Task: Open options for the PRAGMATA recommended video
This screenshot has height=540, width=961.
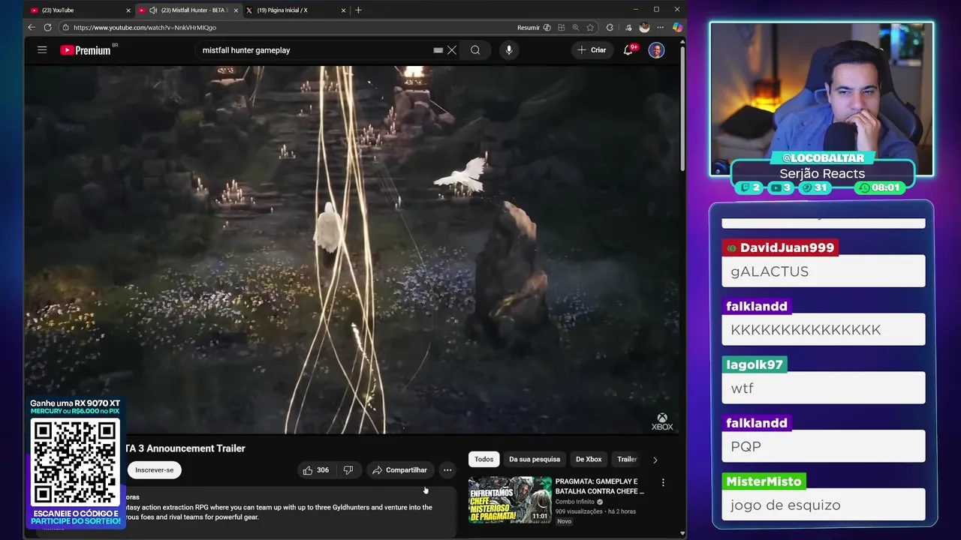Action: [x=663, y=483]
